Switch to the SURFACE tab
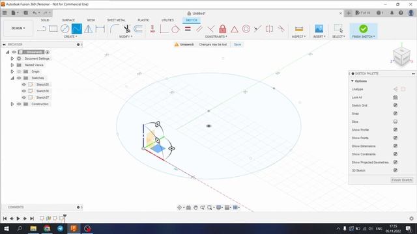Viewport: 417px width, 234px height. click(x=68, y=20)
